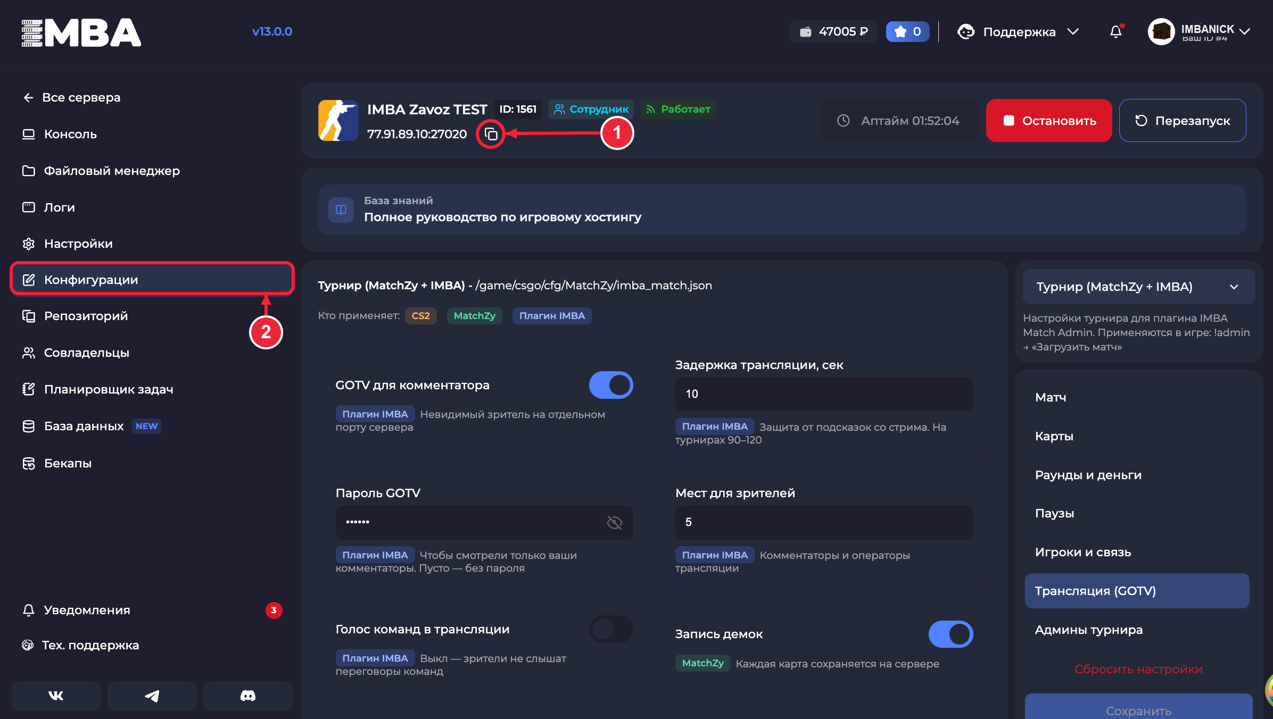Click the red notifications count badge
Viewport: 1273px width, 719px height.
tap(274, 610)
